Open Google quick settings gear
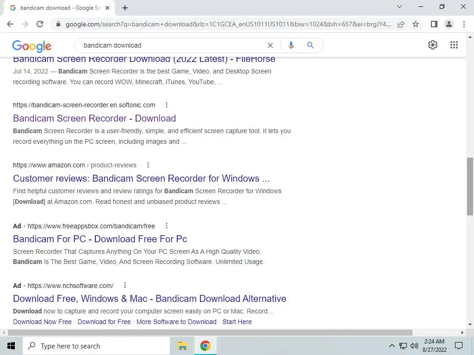474x355 pixels. pos(433,45)
